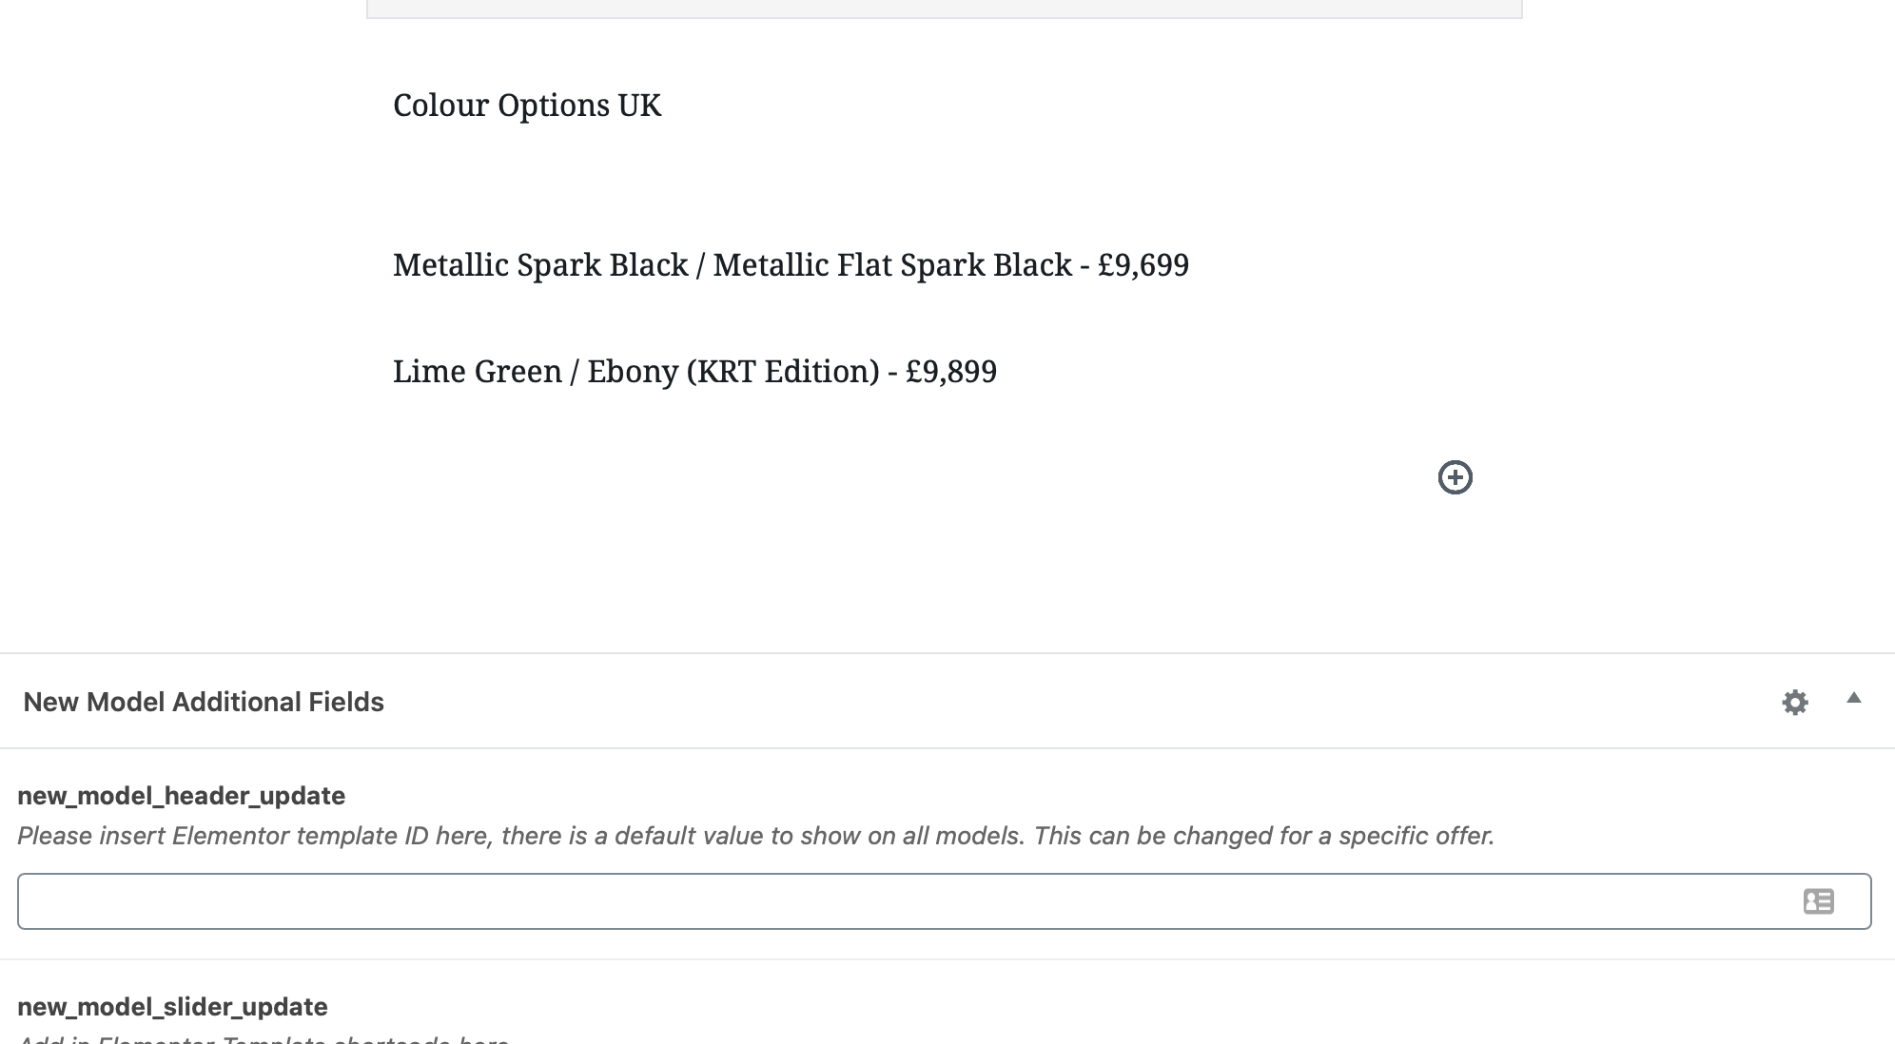Click the 'New Model Additional Fields' heading
This screenshot has height=1044, width=1895.
204,703
